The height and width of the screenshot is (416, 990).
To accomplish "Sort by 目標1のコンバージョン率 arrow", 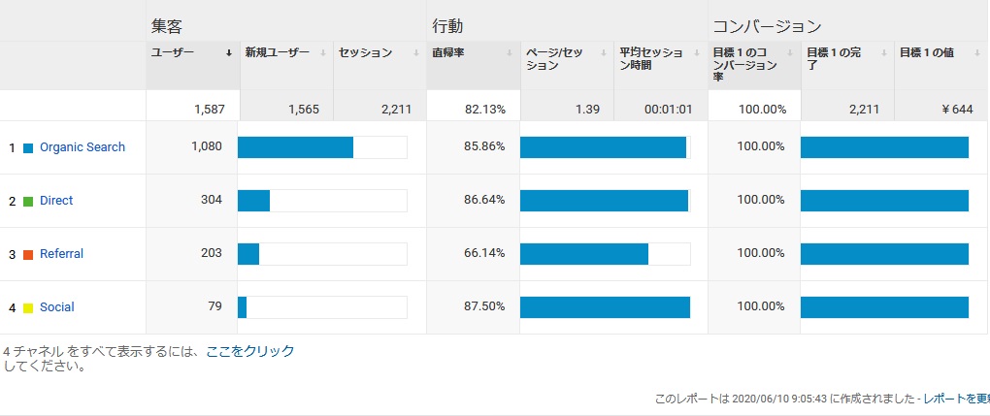I will 790,53.
